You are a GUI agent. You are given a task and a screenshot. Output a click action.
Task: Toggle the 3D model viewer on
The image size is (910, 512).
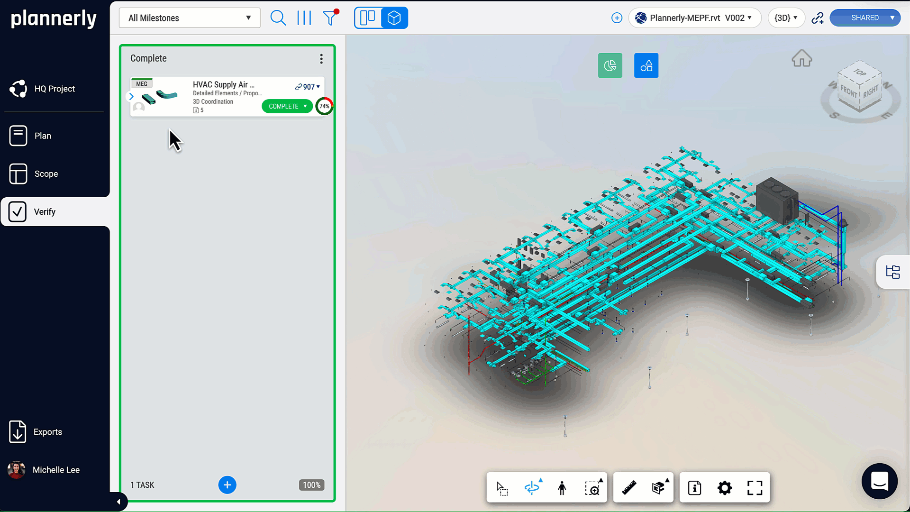pyautogui.click(x=394, y=18)
